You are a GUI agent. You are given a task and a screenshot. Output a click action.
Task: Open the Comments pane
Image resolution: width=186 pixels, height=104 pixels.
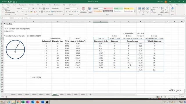click(x=180, y=5)
